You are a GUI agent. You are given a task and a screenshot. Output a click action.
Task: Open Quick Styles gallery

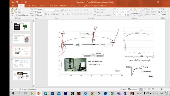pos(141,13)
